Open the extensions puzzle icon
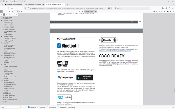175x109 pixels. (169, 8)
